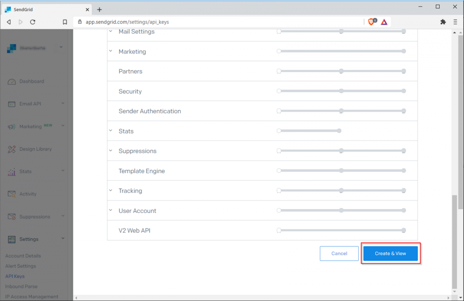The height and width of the screenshot is (301, 464).
Task: Expand the Marketing permission row
Action: [x=111, y=51]
